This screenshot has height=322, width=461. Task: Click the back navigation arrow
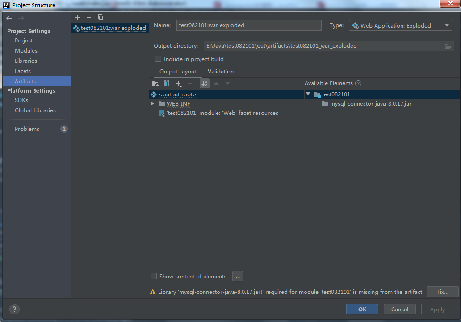coord(9,18)
